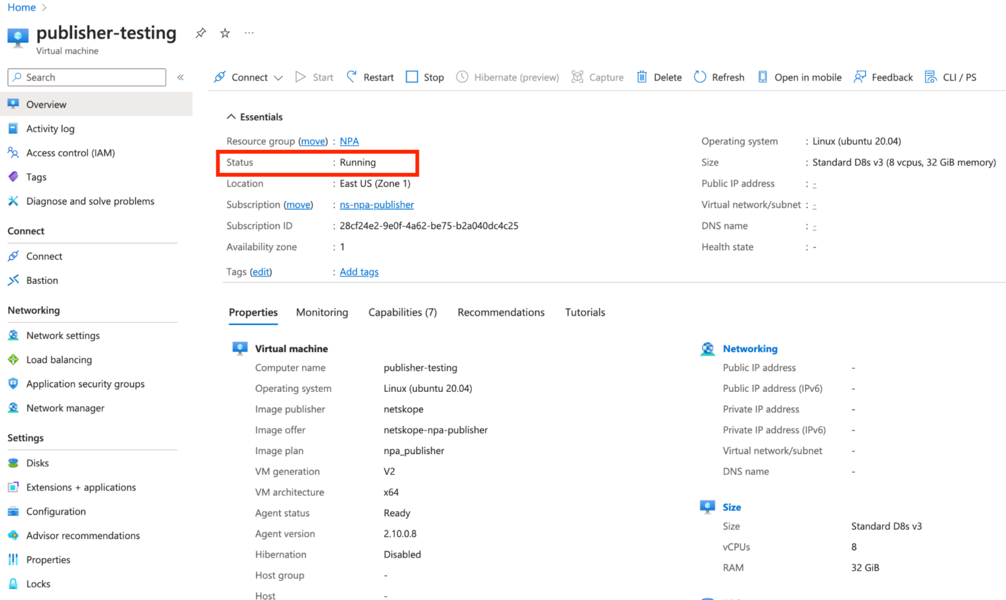Screen dimensions: 1006x600
Task: Open Bastion in the Connect sidebar
Action: point(41,280)
